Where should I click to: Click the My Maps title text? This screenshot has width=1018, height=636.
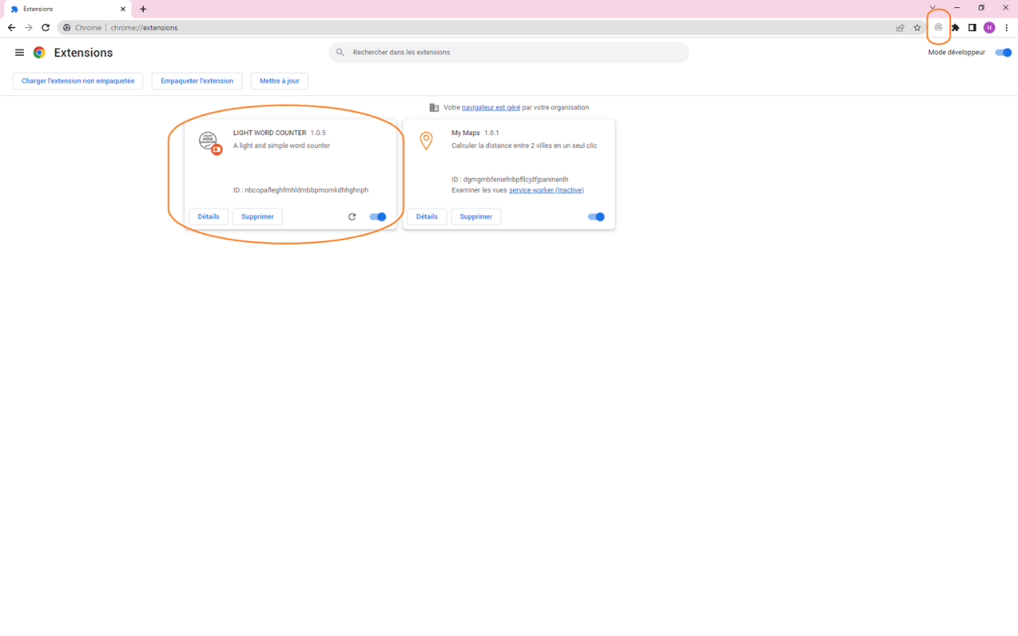pos(466,133)
